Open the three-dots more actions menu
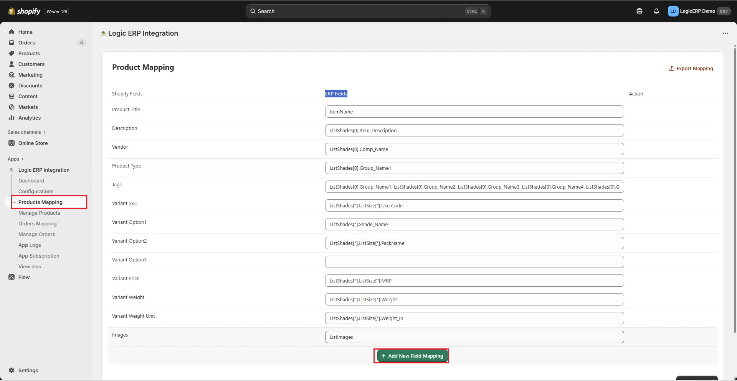 [x=725, y=33]
